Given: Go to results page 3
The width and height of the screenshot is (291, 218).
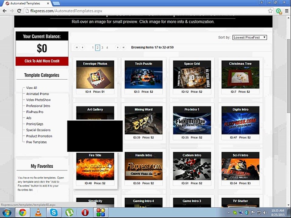Looking at the screenshot, I should coord(102,48).
